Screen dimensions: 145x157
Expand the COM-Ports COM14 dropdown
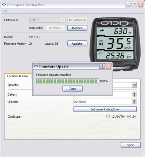tap(63, 20)
